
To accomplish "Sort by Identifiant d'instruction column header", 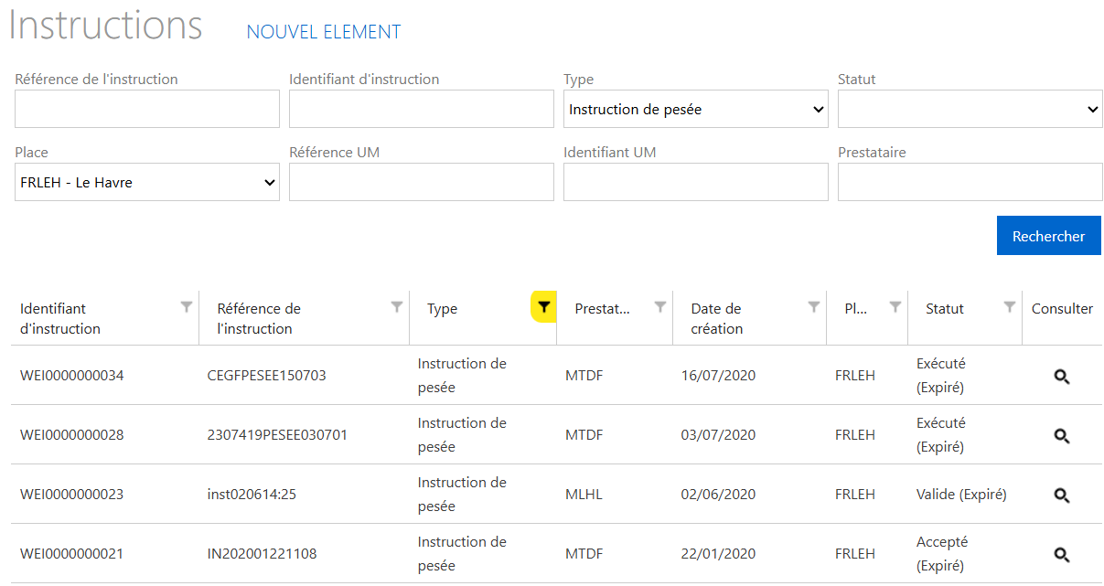I will tap(60, 318).
